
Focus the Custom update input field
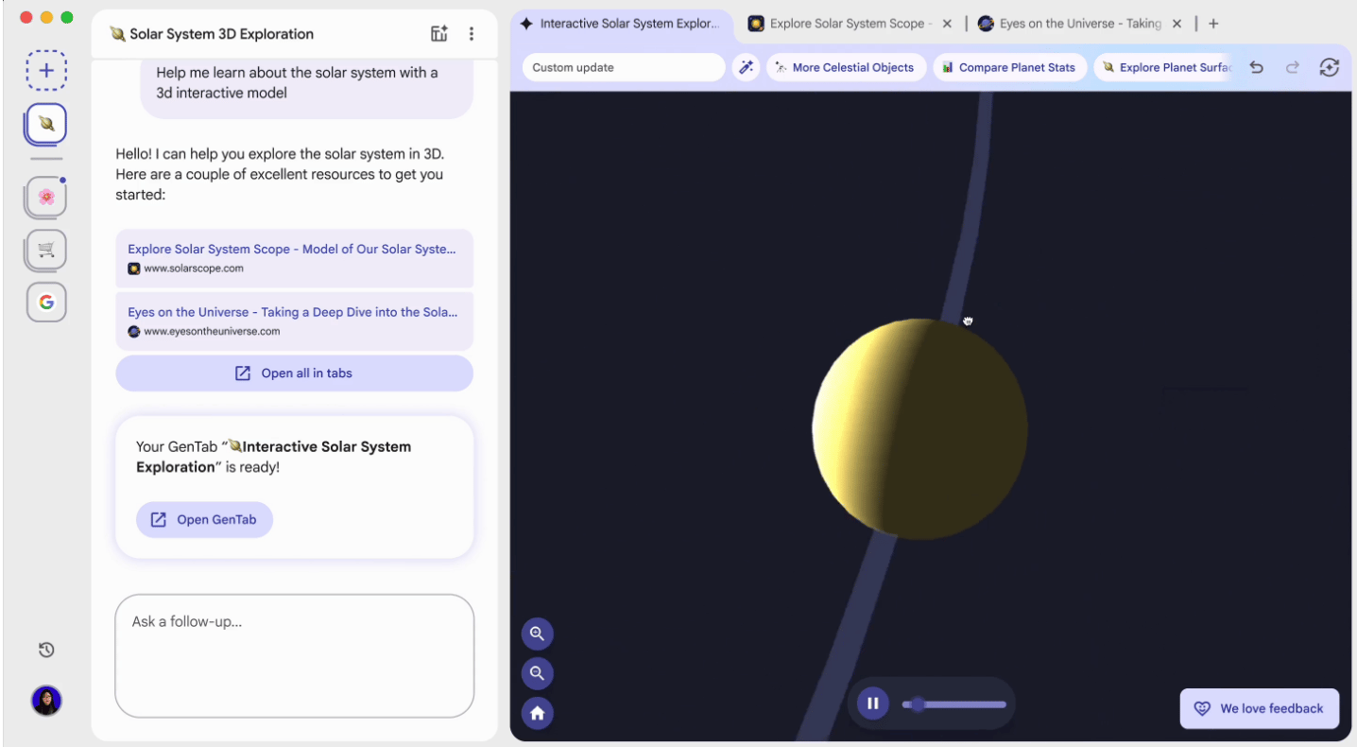pos(624,67)
